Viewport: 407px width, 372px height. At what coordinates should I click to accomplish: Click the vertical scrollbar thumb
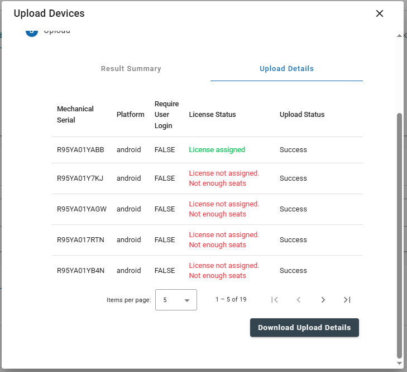[400, 236]
